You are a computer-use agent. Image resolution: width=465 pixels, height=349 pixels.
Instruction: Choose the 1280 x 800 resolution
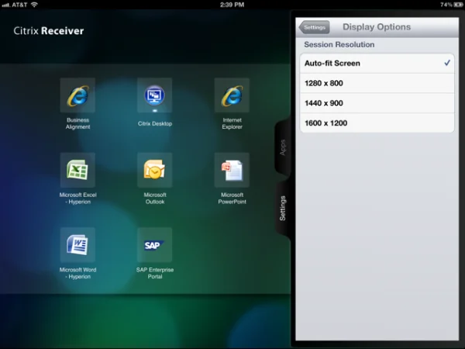click(x=377, y=83)
